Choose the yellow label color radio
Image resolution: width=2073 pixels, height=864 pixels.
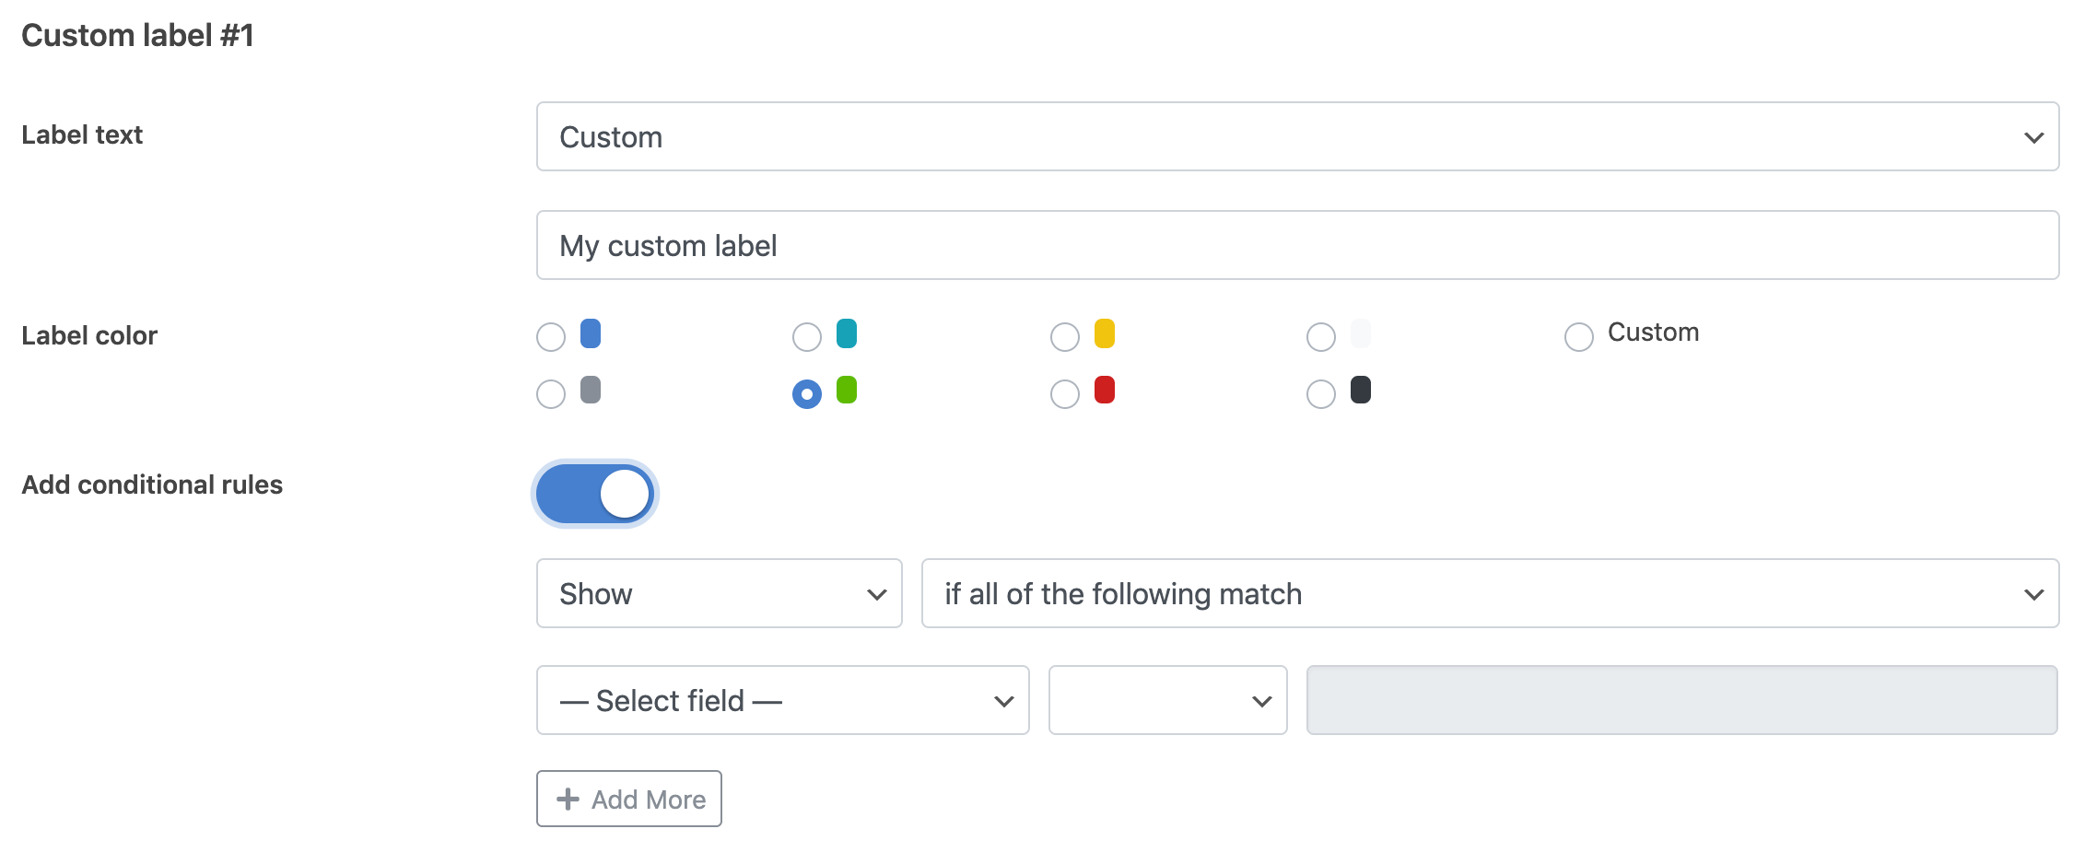(x=1065, y=337)
